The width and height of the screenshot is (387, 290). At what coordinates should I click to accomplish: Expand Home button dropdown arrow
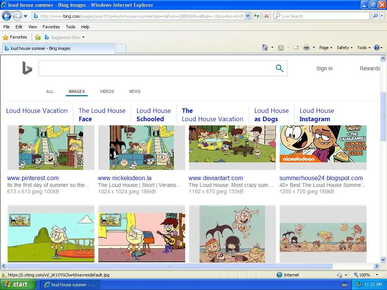coord(272,48)
